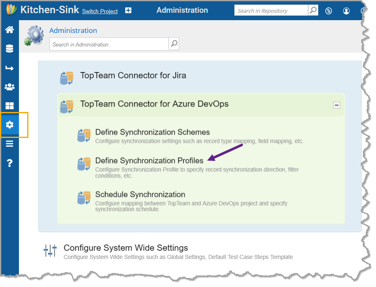Click the TopTeam Connector for Jira icon

coord(66,78)
